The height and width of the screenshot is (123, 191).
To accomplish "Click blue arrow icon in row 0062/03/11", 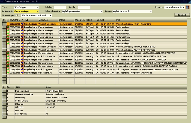I will [22, 30].
